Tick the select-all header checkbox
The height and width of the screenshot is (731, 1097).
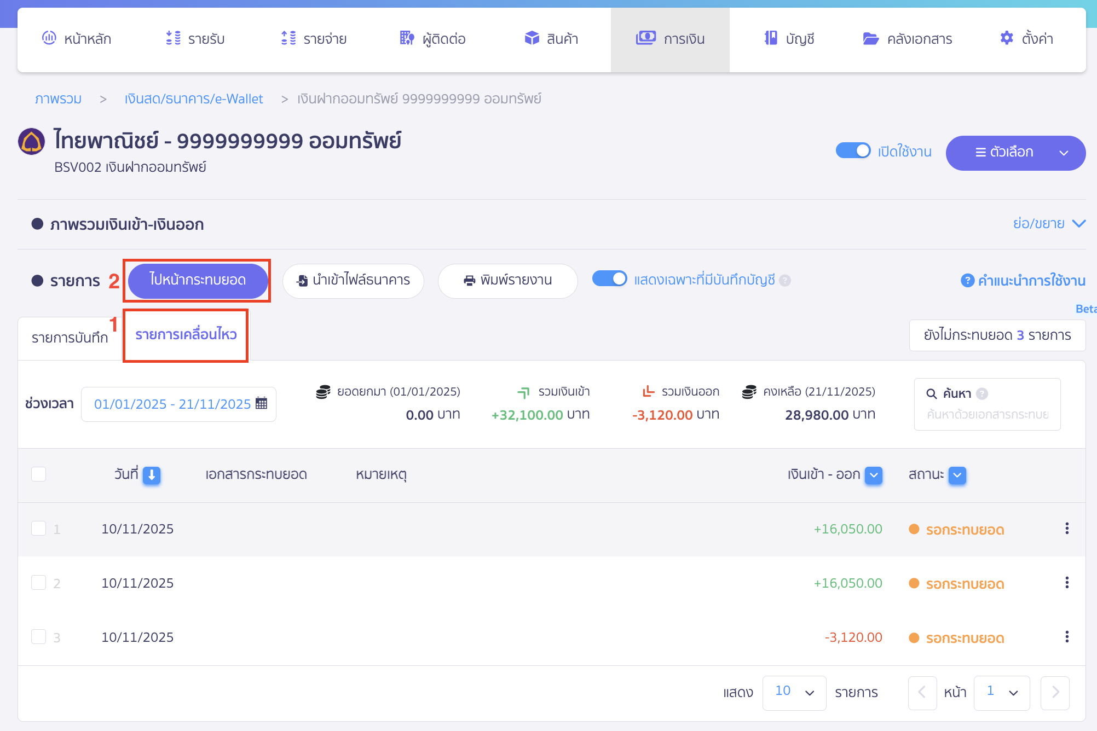[39, 474]
